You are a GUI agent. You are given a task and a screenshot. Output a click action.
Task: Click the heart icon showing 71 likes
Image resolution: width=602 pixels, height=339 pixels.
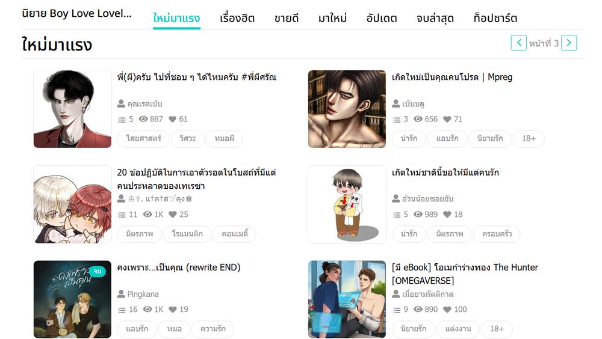pos(447,119)
